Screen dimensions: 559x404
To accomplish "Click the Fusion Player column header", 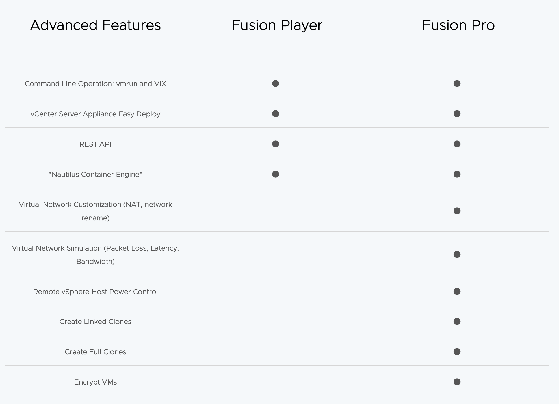I will (x=277, y=25).
